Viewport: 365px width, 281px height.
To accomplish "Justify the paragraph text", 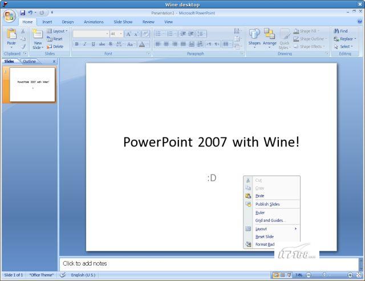I will [183, 44].
